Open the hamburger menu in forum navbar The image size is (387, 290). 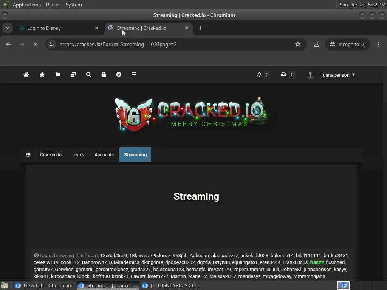point(133,74)
